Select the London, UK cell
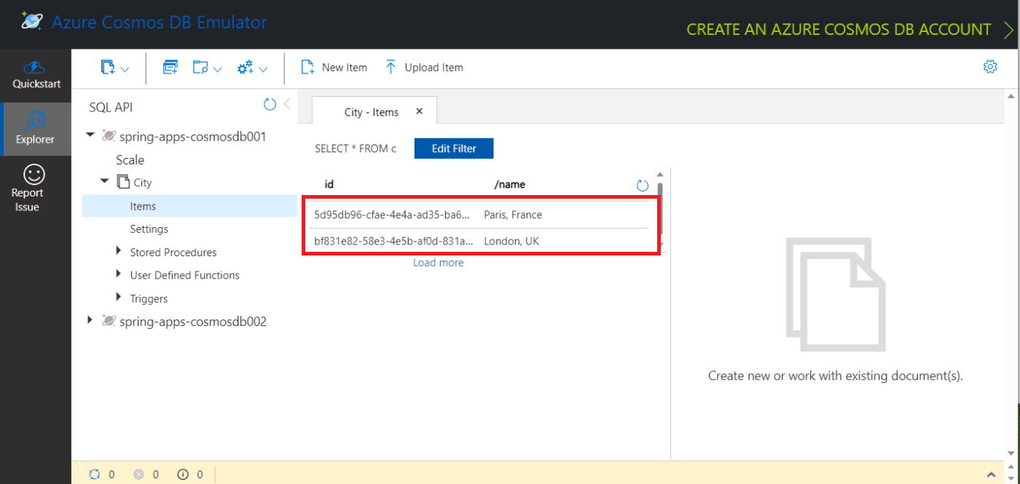The image size is (1020, 484). pyautogui.click(x=511, y=241)
